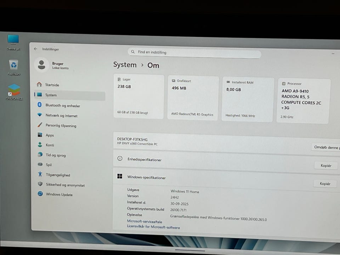Open the Konti settings page
The height and width of the screenshot is (255, 340).
click(70, 145)
